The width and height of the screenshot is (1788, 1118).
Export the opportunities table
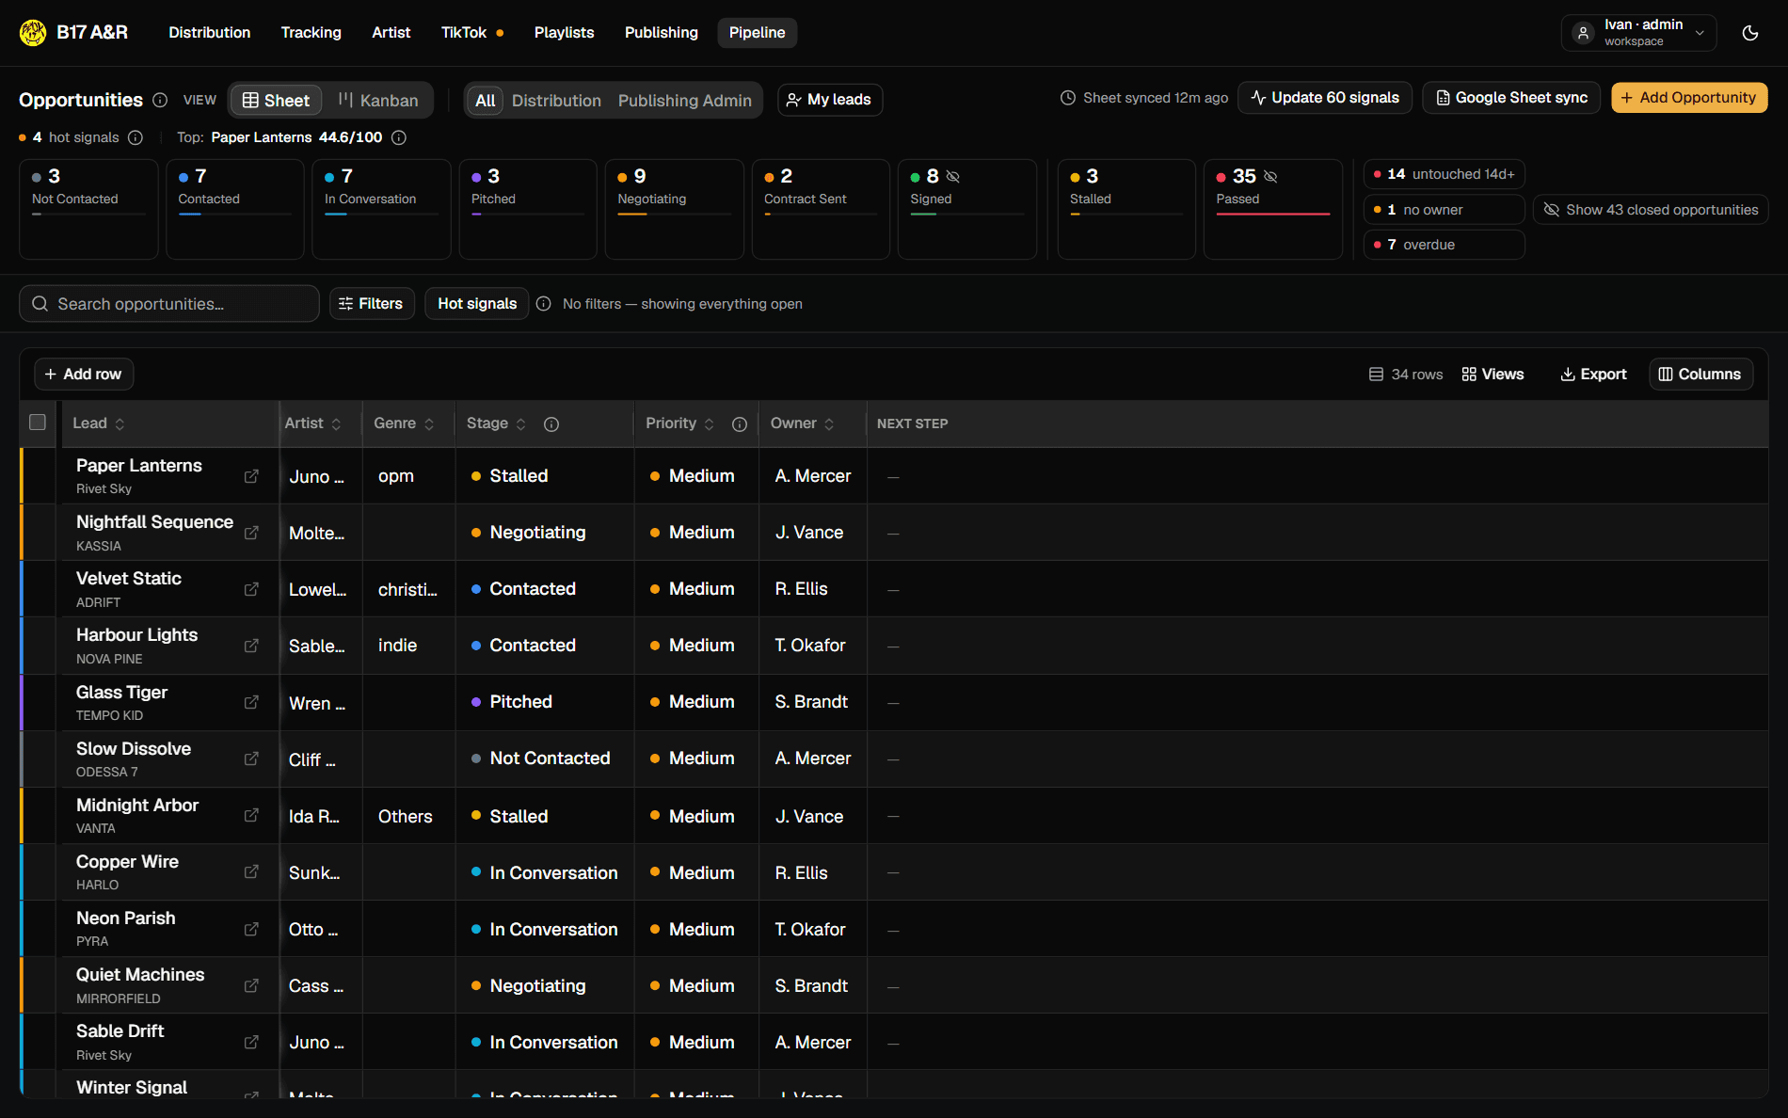[1593, 375]
